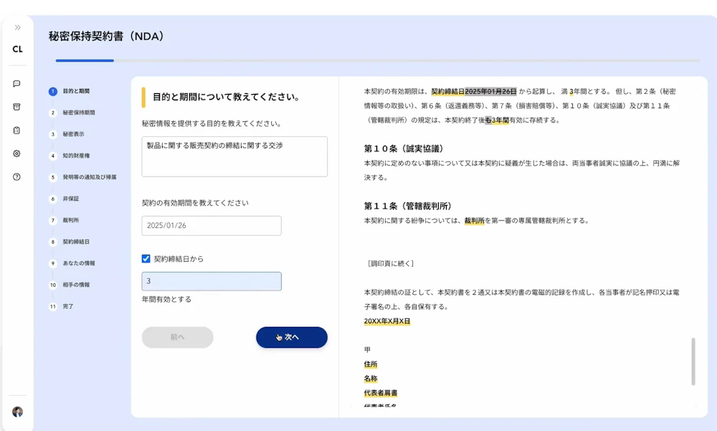The image size is (717, 431).
Task: Open the chat messages icon in sidebar
Action: 16,85
